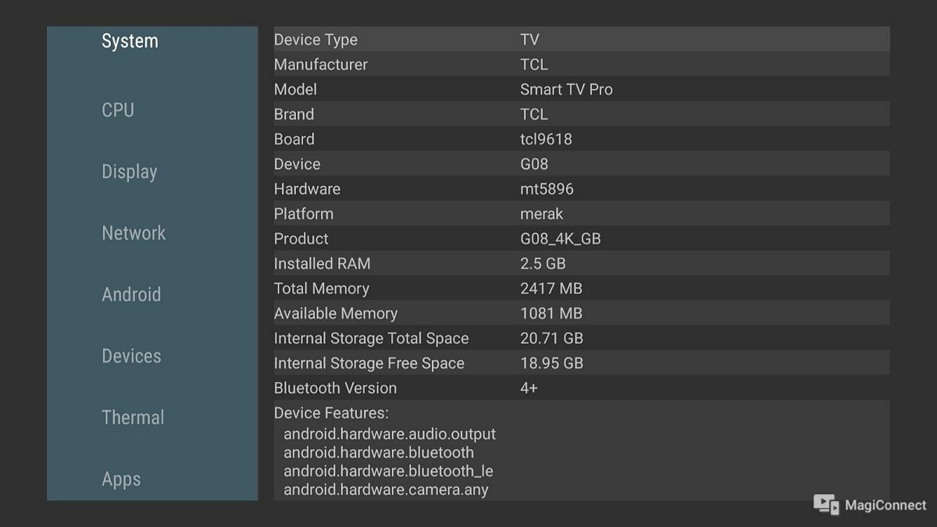Select Internal Storage Free Space row

tap(581, 364)
